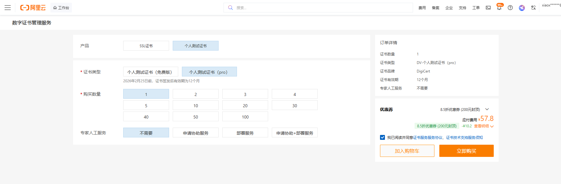This screenshot has width=561, height=184.
Task: Click the 加入购物车 button
Action: (407, 151)
